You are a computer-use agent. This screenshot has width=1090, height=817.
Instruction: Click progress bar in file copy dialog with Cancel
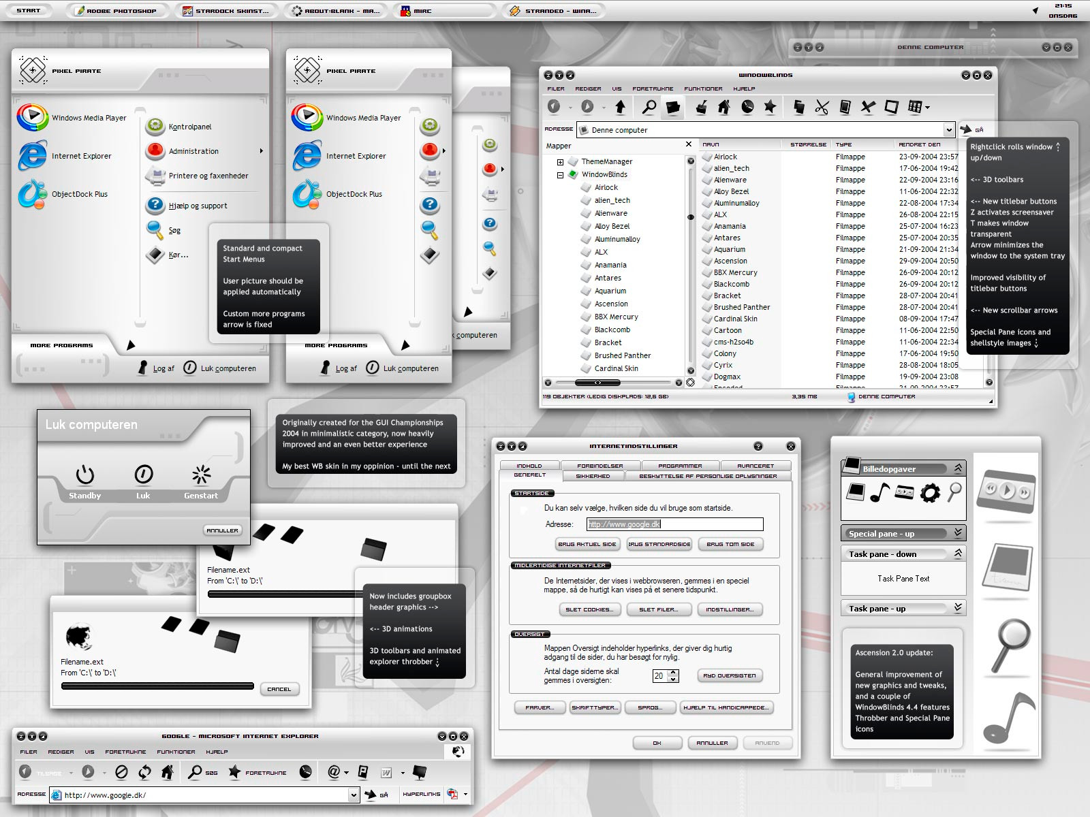(x=157, y=686)
